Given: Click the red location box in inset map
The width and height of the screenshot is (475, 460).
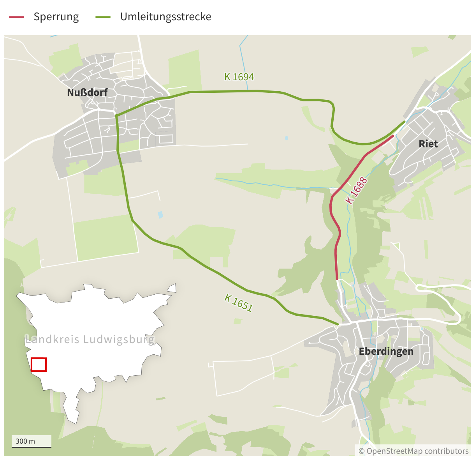Looking at the screenshot, I should [x=39, y=364].
